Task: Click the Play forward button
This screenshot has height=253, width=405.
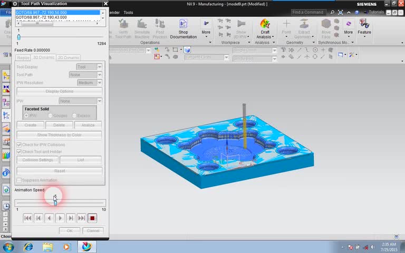Action: 60,218
